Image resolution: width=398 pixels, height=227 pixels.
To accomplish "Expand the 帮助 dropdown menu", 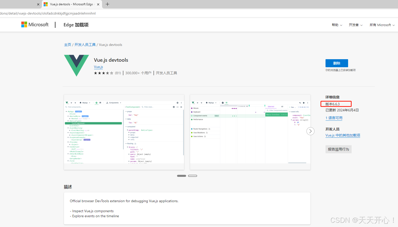I will pyautogui.click(x=337, y=25).
